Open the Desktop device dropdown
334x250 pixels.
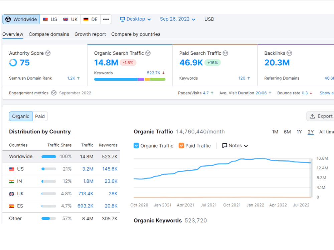(136, 19)
